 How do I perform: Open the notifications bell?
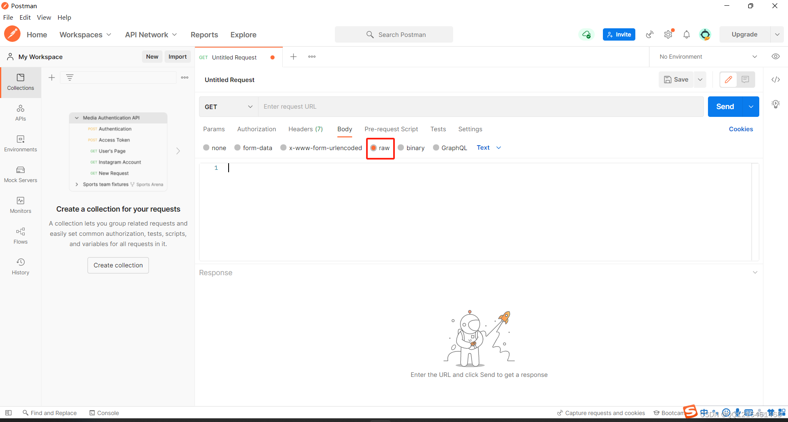coord(687,34)
